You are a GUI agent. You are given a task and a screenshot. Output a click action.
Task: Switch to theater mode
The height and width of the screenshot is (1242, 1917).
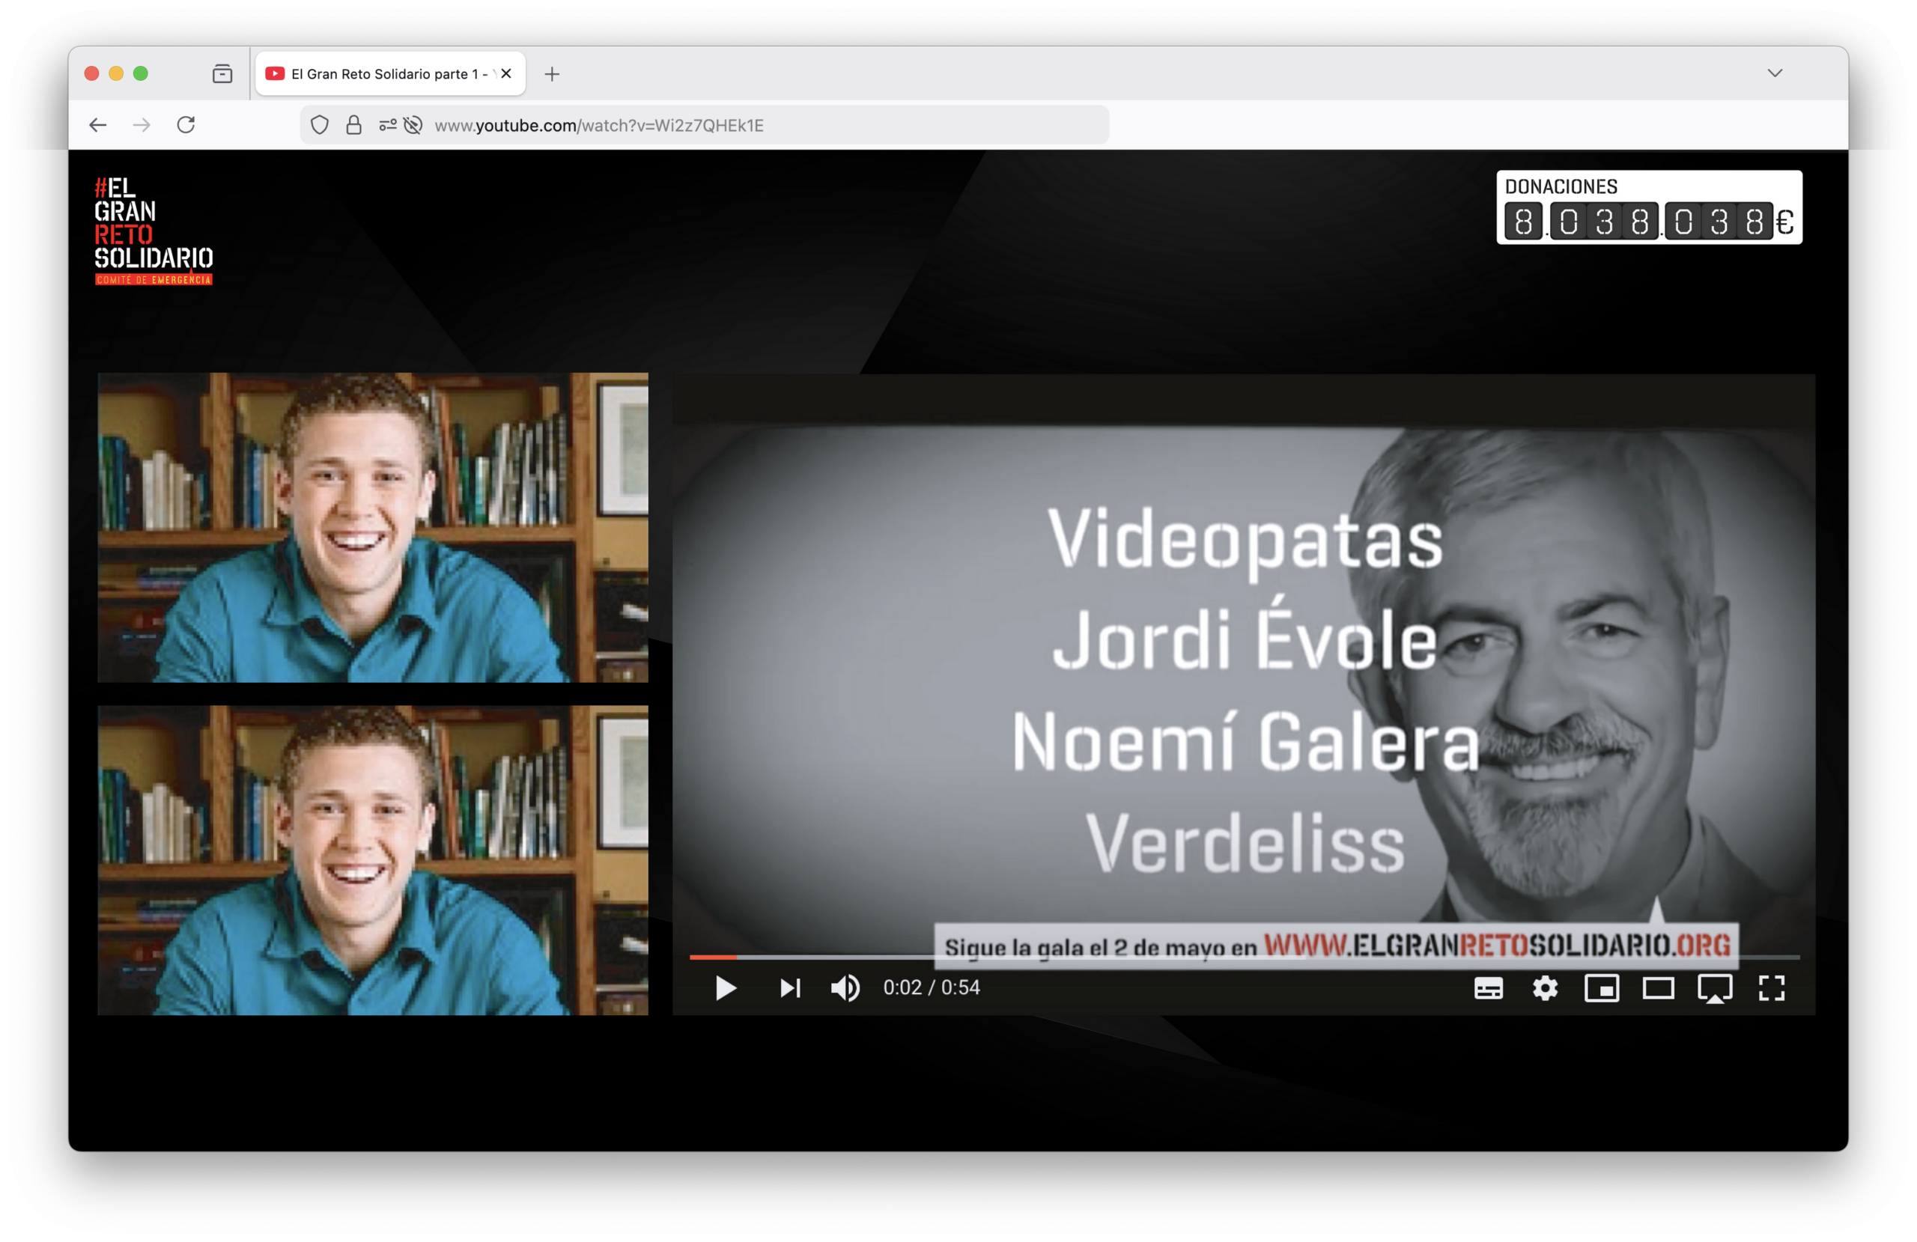pos(1658,987)
